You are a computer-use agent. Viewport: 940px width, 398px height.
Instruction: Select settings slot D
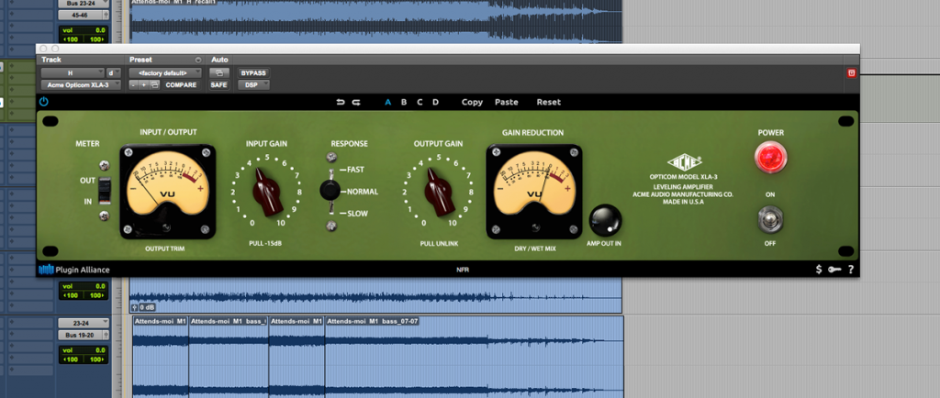pyautogui.click(x=436, y=103)
